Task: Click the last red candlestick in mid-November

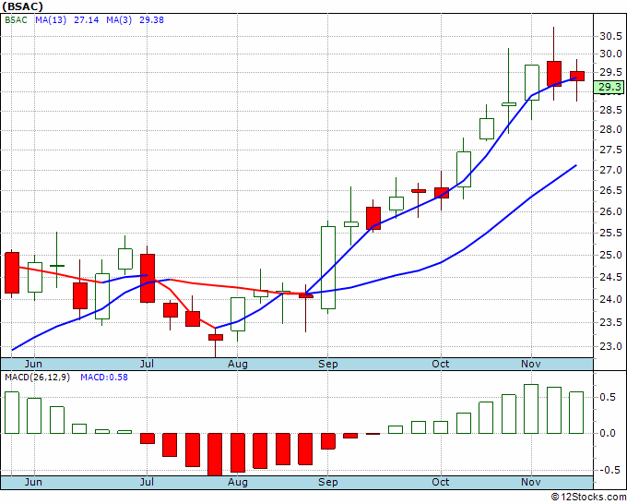Action: click(x=577, y=76)
